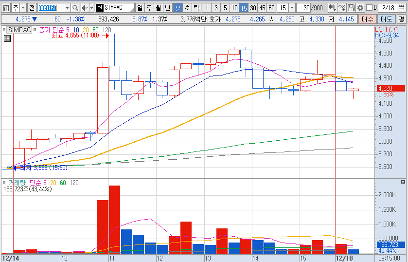The width and height of the screenshot is (408, 262).
Task: Click SIMPAC chart legend label
Action: [19, 30]
